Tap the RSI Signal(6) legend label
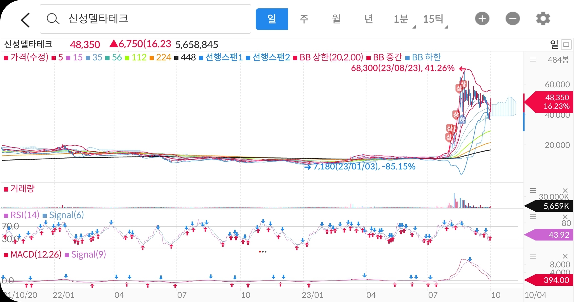 click(63, 215)
